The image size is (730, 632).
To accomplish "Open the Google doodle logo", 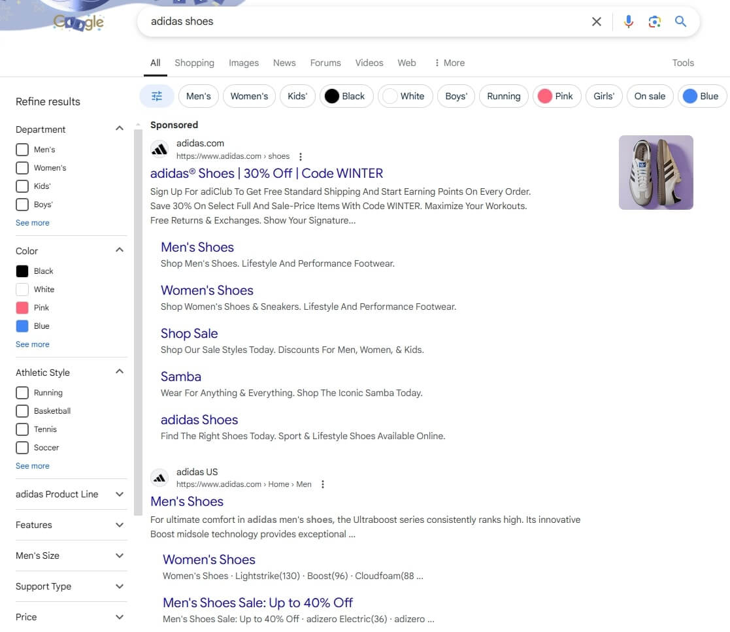I will click(78, 22).
